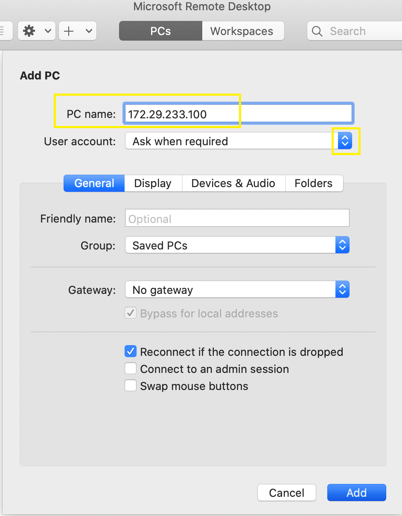402x516 pixels.
Task: Click the User account dropdown stepper arrows
Action: pyautogui.click(x=345, y=141)
